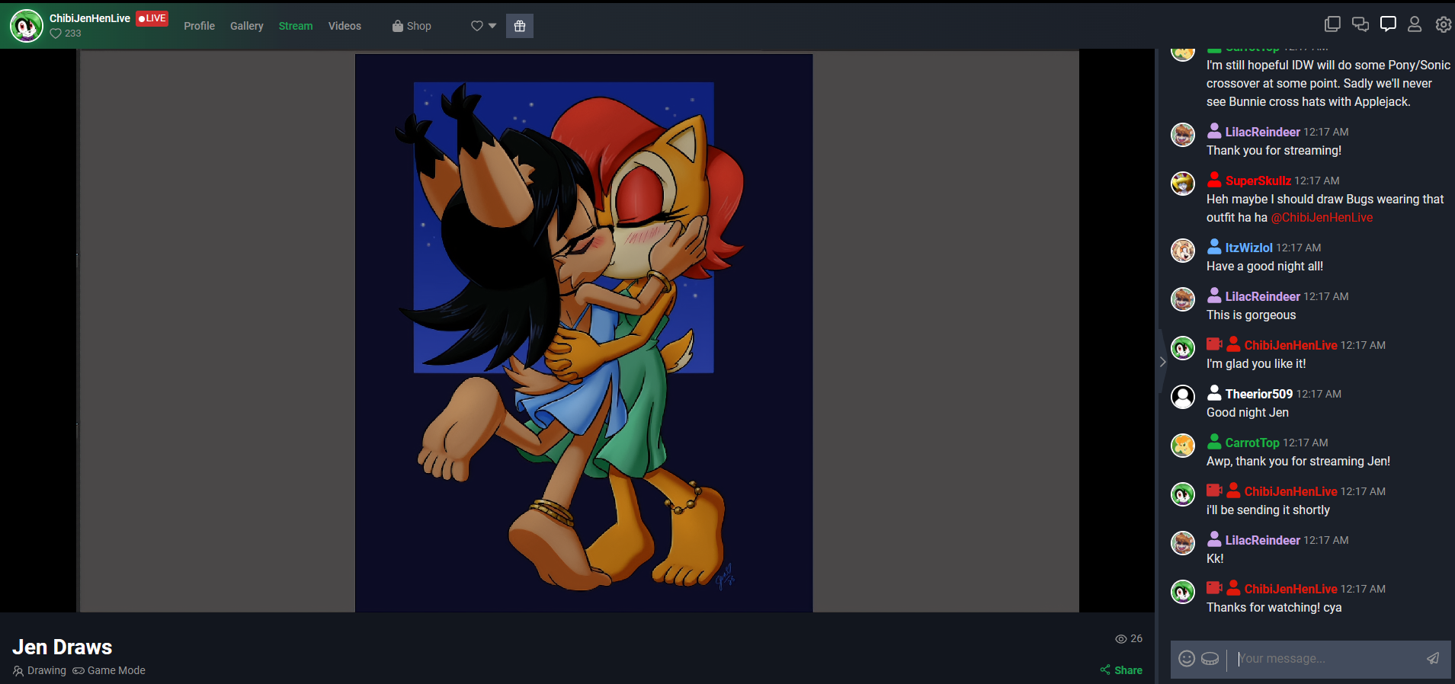Click LilacReindeer name above 'This is gorgeous'
Screen dimensions: 1455x684
[1262, 296]
